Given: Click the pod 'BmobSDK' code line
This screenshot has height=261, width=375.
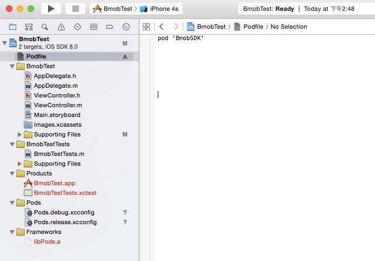Looking at the screenshot, I should point(180,38).
